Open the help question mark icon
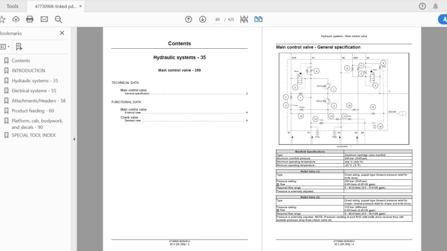The width and height of the screenshot is (447, 251). click(x=422, y=7)
